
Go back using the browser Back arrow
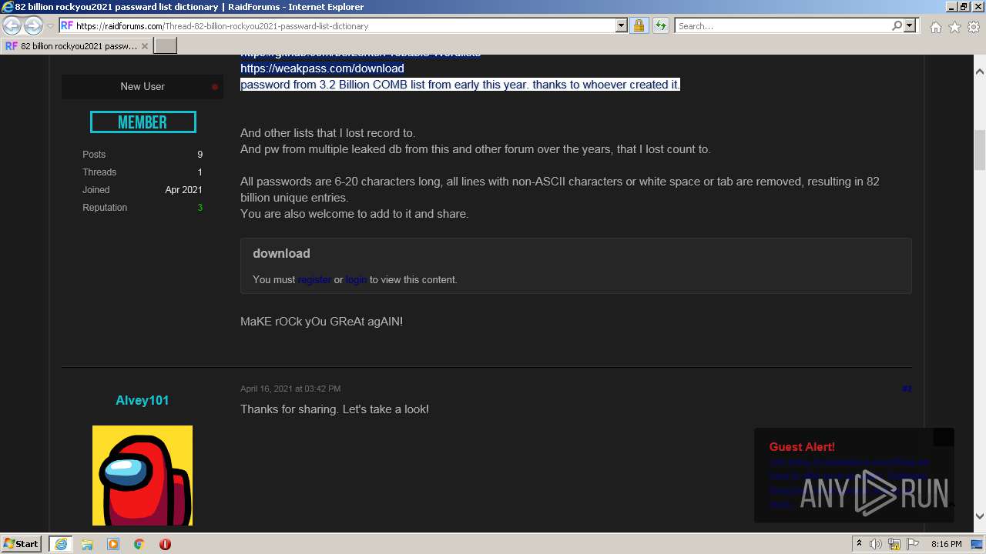[12, 25]
